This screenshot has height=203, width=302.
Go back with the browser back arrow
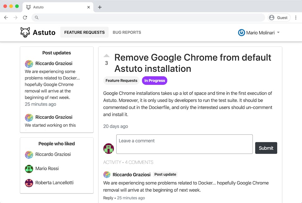tap(6, 17)
